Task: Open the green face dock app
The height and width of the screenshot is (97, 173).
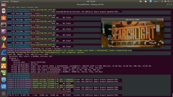Action: coord(4,73)
